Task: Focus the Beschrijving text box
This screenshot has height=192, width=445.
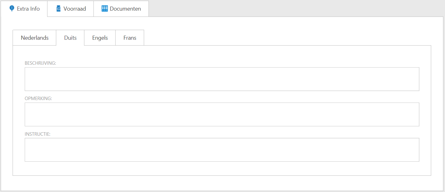Action: tap(222, 79)
